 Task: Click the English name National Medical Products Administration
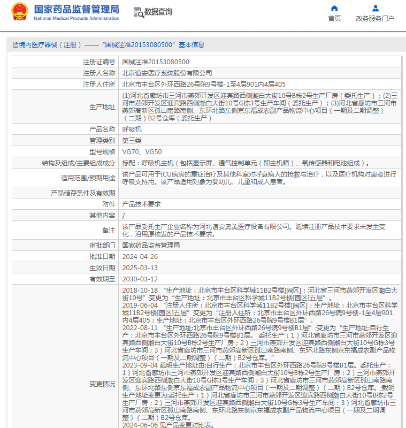(76, 18)
